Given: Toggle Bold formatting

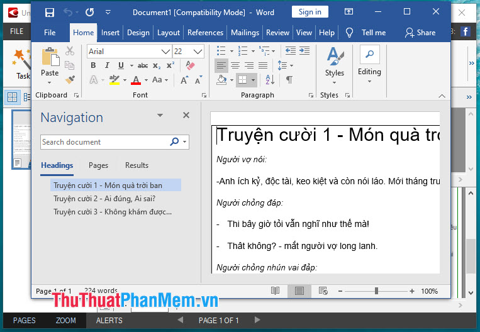Looking at the screenshot, I should [x=93, y=65].
